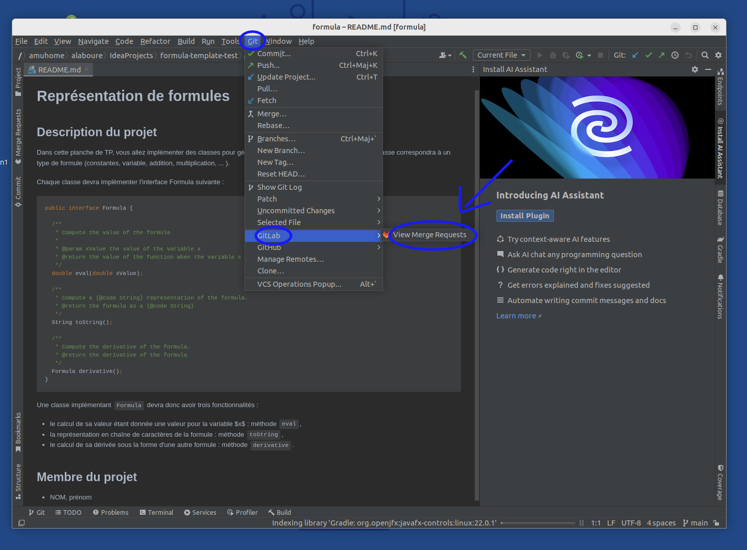Open the Notifications tool window
This screenshot has width=747, height=550.
[720, 296]
